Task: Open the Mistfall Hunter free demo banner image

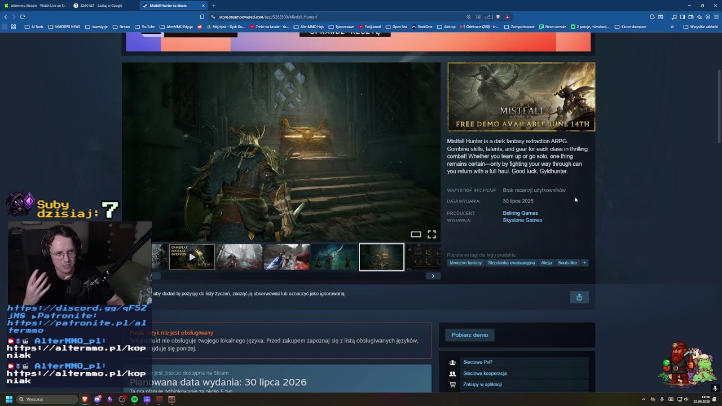Action: [521, 97]
